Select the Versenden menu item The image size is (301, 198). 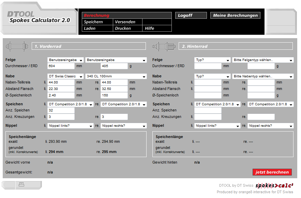[125, 22]
